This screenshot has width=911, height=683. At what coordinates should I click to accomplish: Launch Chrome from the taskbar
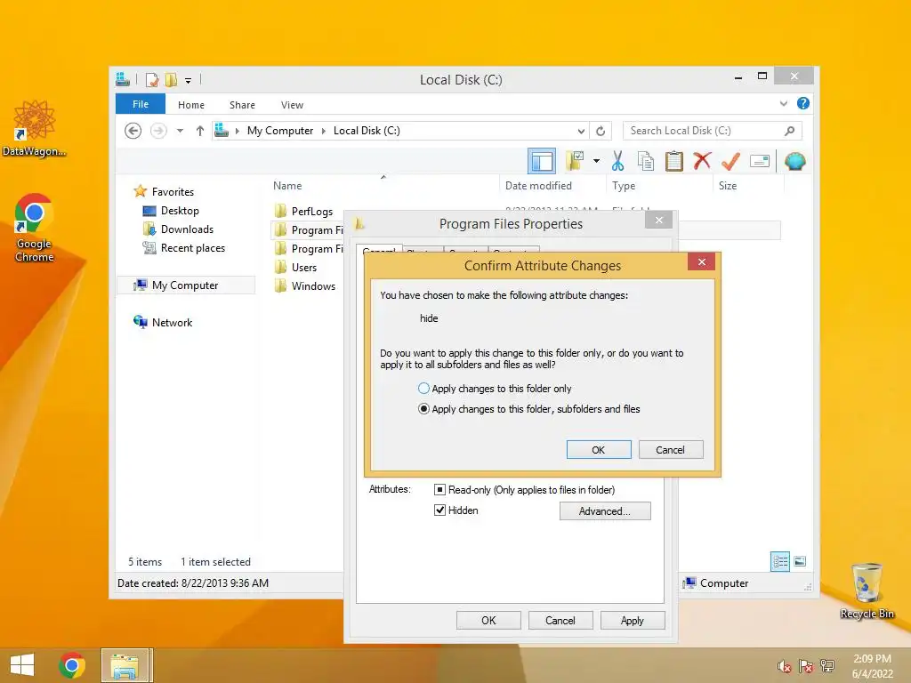[72, 665]
